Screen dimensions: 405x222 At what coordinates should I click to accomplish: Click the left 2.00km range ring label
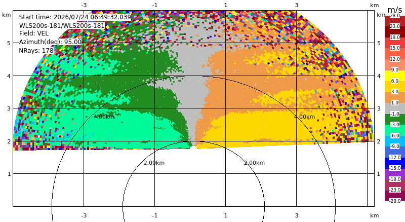pos(154,163)
